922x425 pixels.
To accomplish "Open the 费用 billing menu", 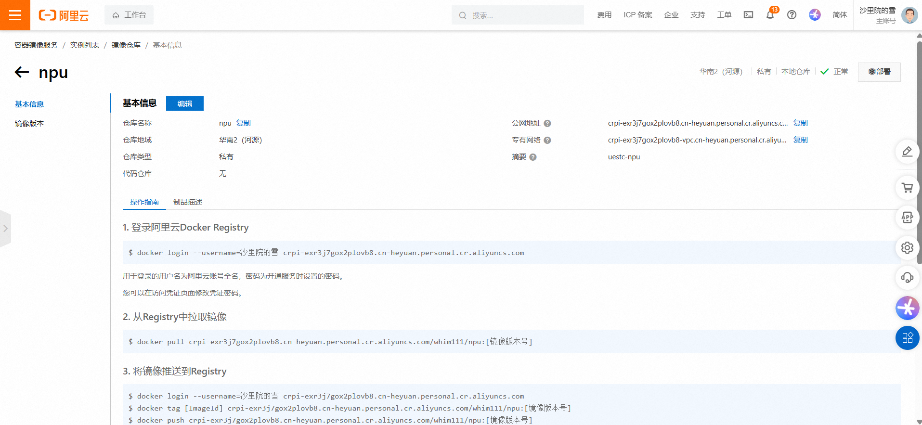I will pos(604,15).
